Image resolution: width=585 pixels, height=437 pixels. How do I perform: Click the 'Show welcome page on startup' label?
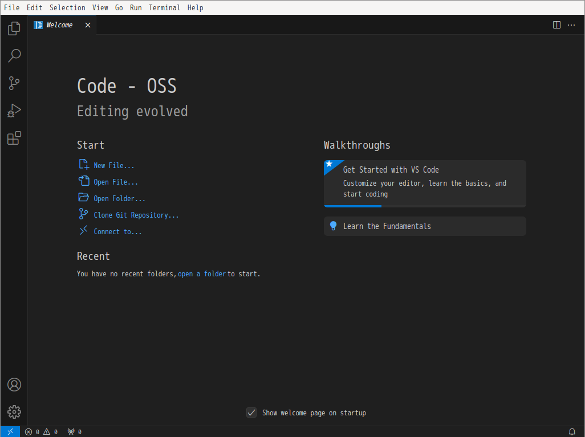click(x=314, y=413)
